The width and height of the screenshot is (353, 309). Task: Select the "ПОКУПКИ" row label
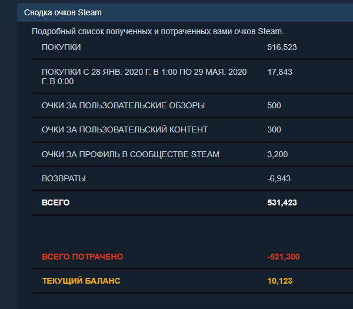click(61, 47)
